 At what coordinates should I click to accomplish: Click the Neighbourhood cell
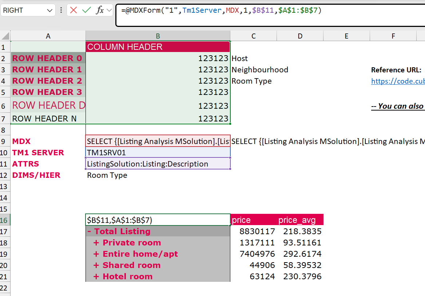(260, 69)
